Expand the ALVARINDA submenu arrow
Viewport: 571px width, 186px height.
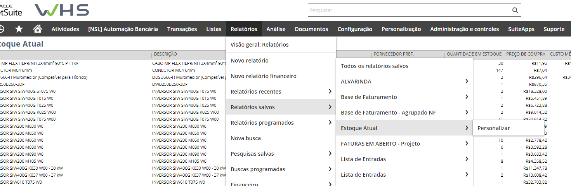tap(467, 82)
